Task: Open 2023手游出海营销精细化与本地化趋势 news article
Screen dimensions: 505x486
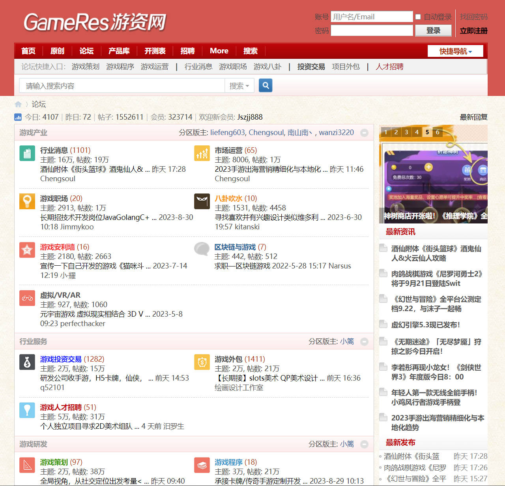Action: [x=438, y=423]
